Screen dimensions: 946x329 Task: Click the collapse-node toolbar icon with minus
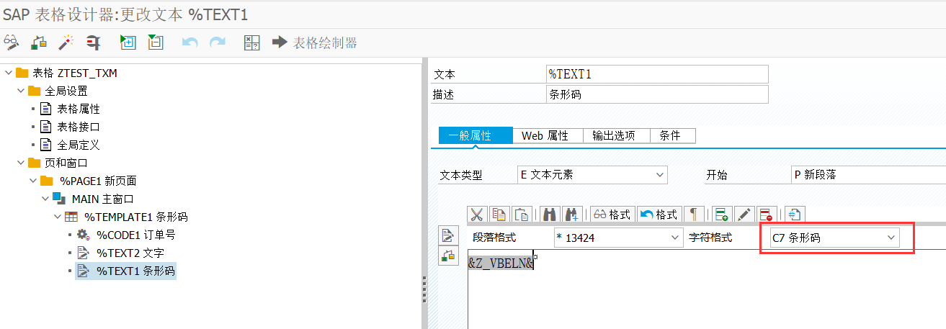[x=155, y=42]
